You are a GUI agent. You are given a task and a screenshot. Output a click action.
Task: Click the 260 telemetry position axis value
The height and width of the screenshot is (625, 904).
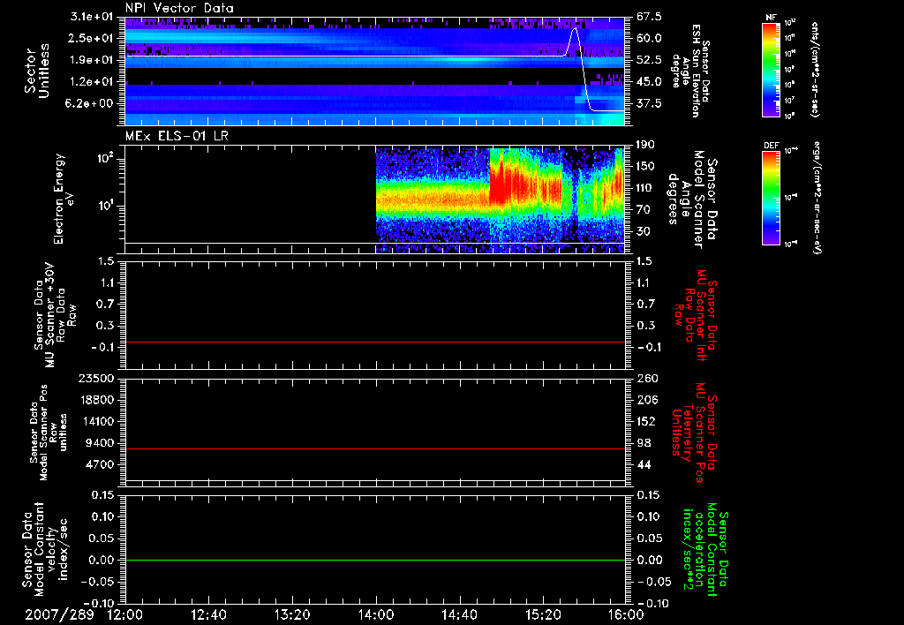[x=646, y=379]
